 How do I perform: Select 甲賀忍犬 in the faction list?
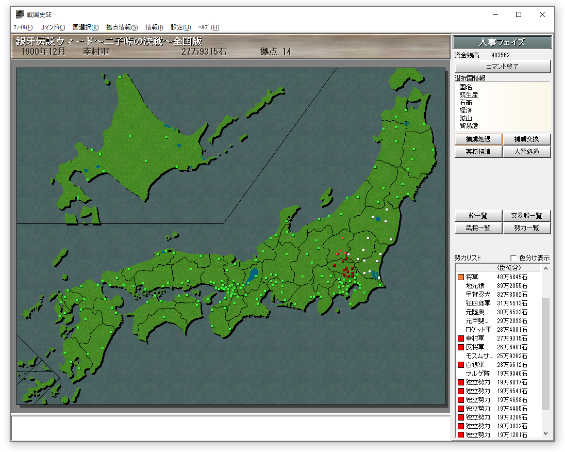point(478,295)
